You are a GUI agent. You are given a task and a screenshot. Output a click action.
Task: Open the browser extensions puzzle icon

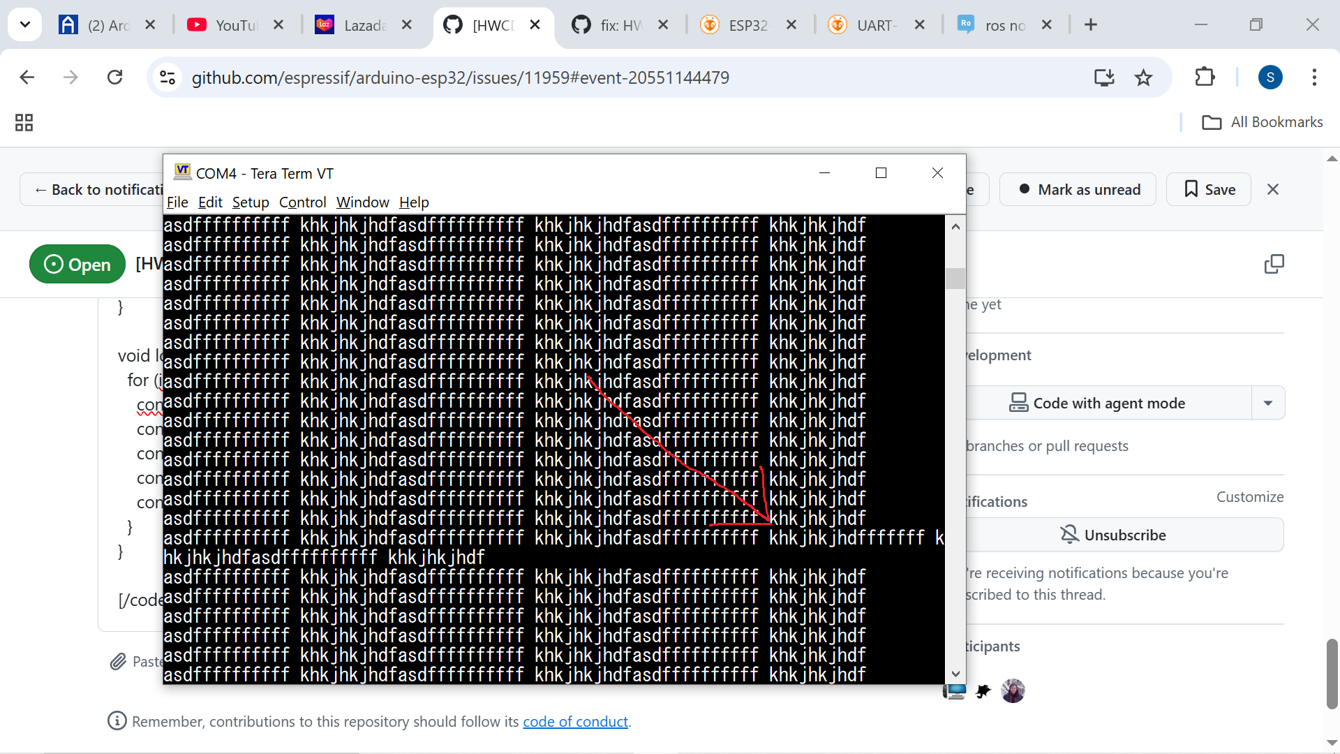(x=1205, y=77)
